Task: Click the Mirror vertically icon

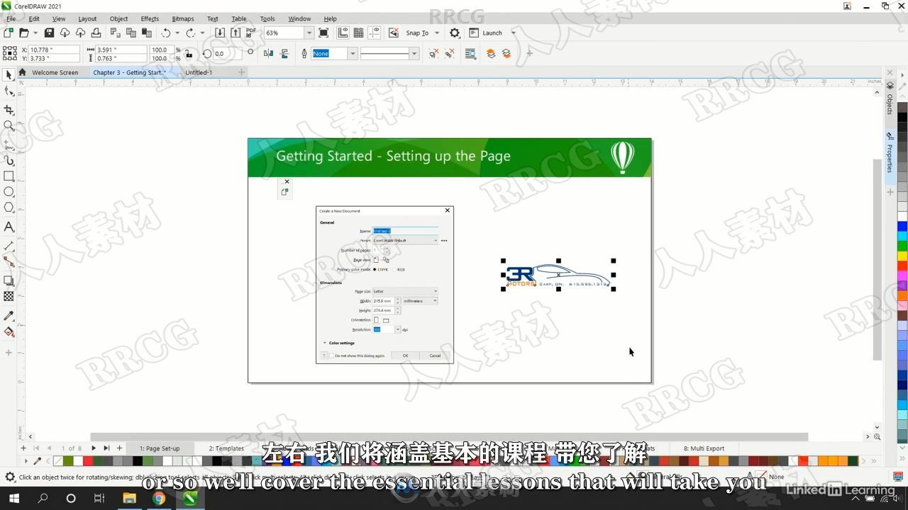Action: click(284, 53)
